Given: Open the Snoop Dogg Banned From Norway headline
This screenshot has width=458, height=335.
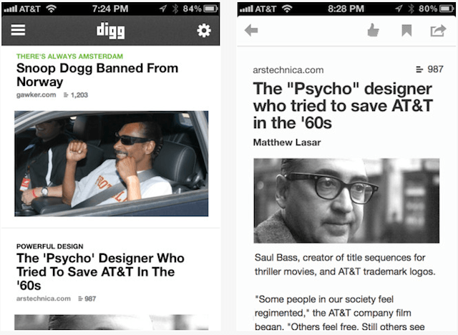Looking at the screenshot, I should click(97, 74).
